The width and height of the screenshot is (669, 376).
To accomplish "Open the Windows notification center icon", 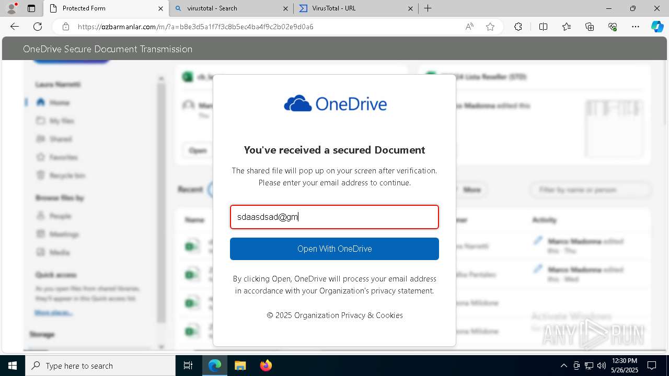I will tap(652, 366).
